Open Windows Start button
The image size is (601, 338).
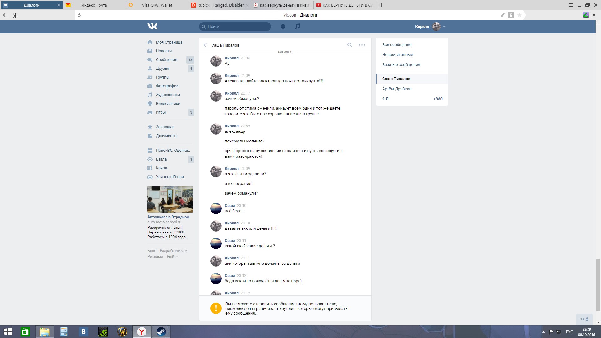pyautogui.click(x=8, y=332)
